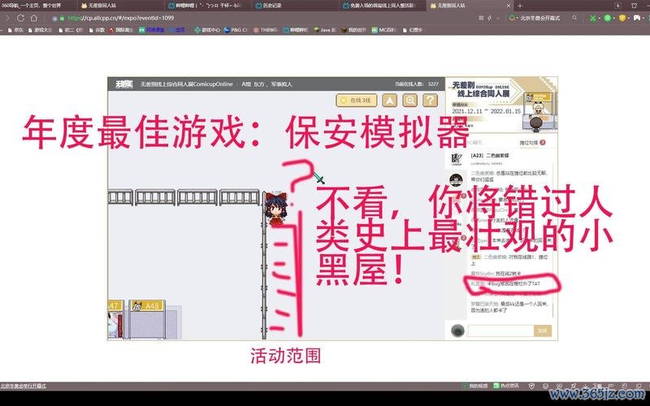Switch to the first 无差别同人站 tab

[x=120, y=6]
